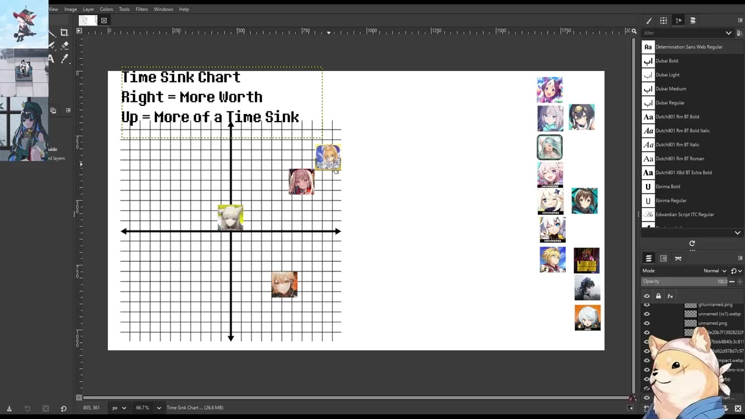The image size is (745, 419).
Task: Switch to the Layers tab
Action: coord(649,258)
